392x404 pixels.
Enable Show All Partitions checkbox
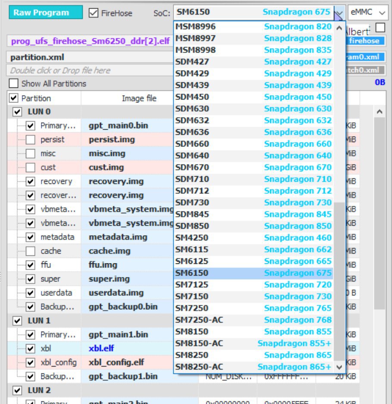[13, 84]
